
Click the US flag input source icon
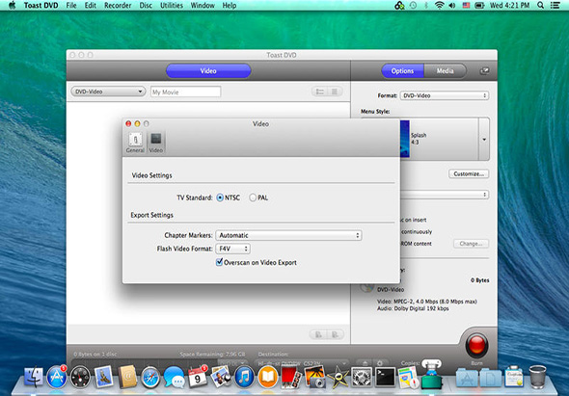click(466, 6)
